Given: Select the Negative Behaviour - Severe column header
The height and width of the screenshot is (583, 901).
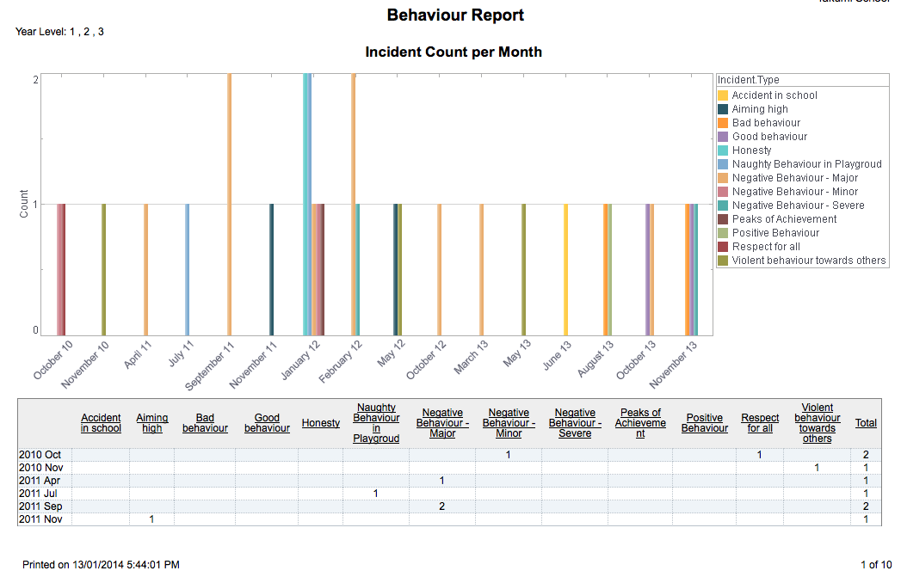Looking at the screenshot, I should (575, 423).
